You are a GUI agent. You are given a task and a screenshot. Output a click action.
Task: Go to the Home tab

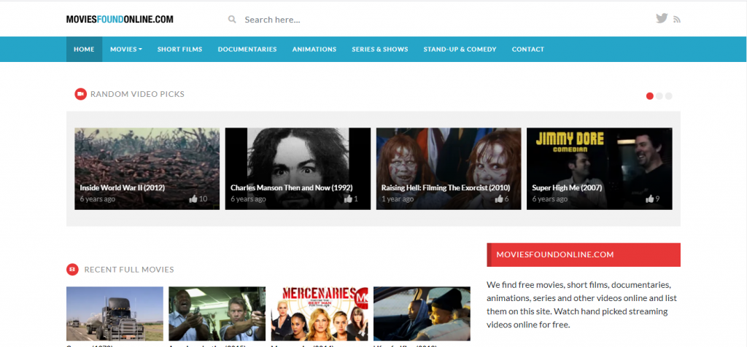[x=84, y=49]
